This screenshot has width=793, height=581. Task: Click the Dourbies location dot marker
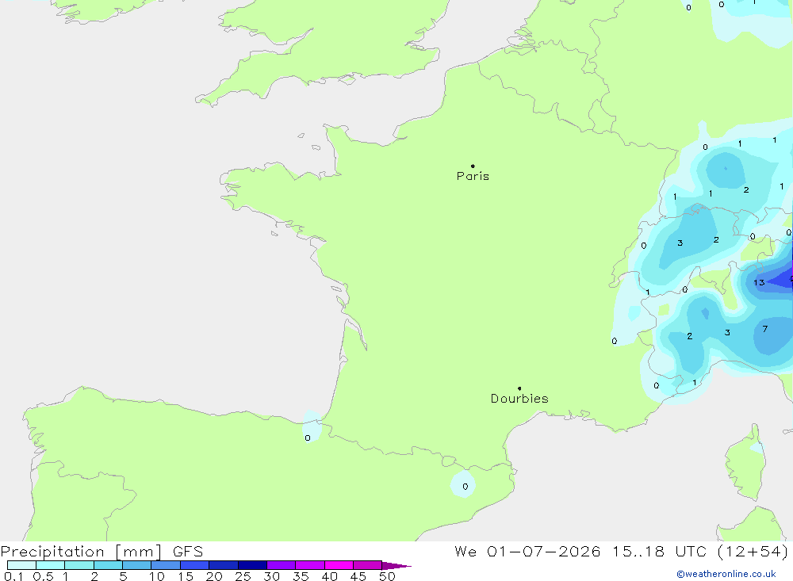click(519, 388)
